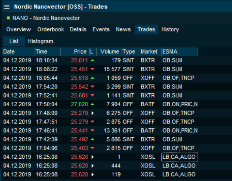The image size is (232, 181).
Task: Sort by the Price column header
Action: click(75, 52)
